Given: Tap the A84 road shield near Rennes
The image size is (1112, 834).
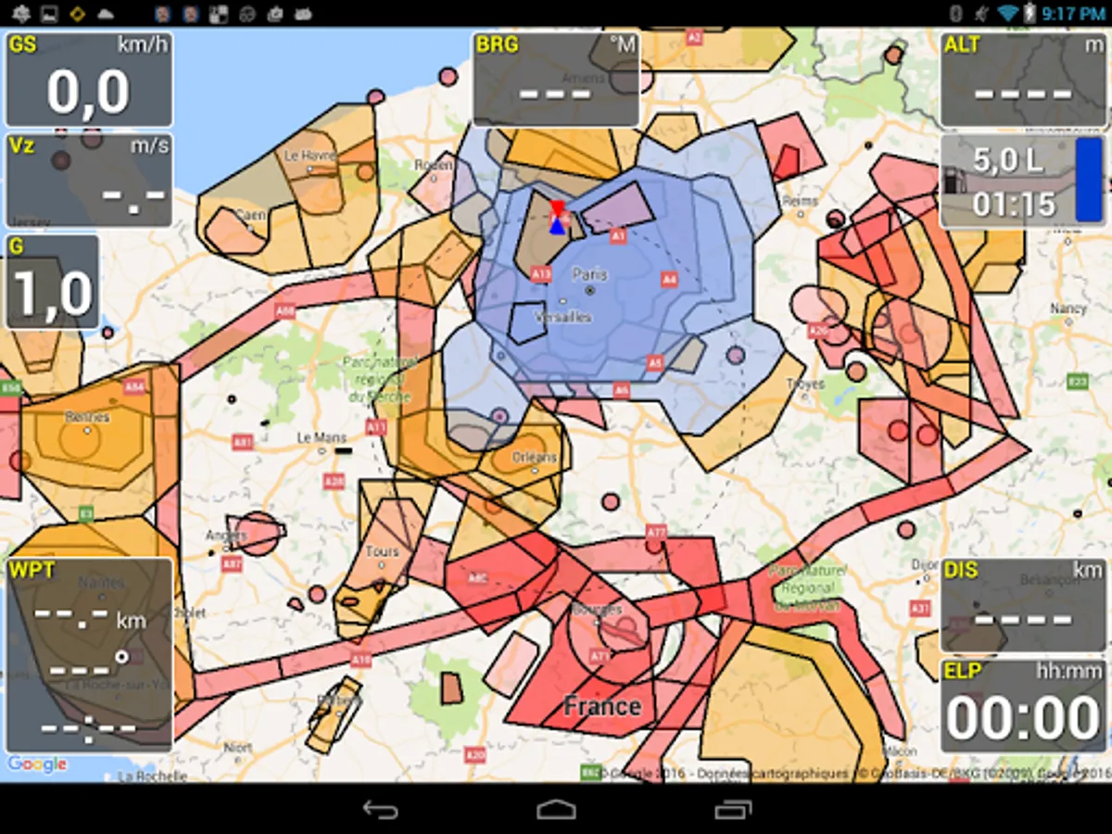Looking at the screenshot, I should [135, 386].
